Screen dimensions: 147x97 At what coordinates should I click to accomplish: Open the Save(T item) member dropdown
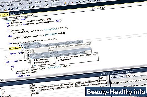(101, 8)
